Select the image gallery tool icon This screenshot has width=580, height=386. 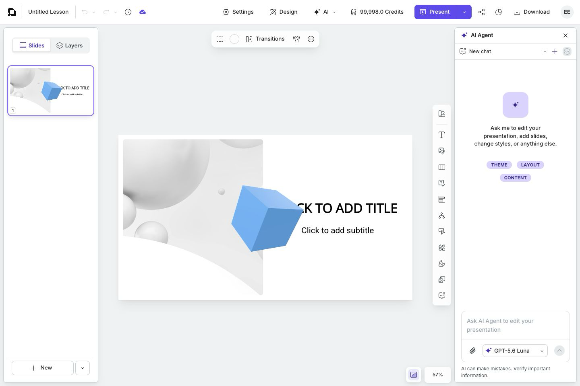coord(442,280)
